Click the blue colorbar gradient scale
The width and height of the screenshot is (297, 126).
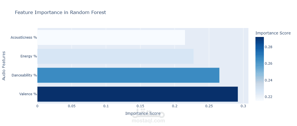[260, 69]
